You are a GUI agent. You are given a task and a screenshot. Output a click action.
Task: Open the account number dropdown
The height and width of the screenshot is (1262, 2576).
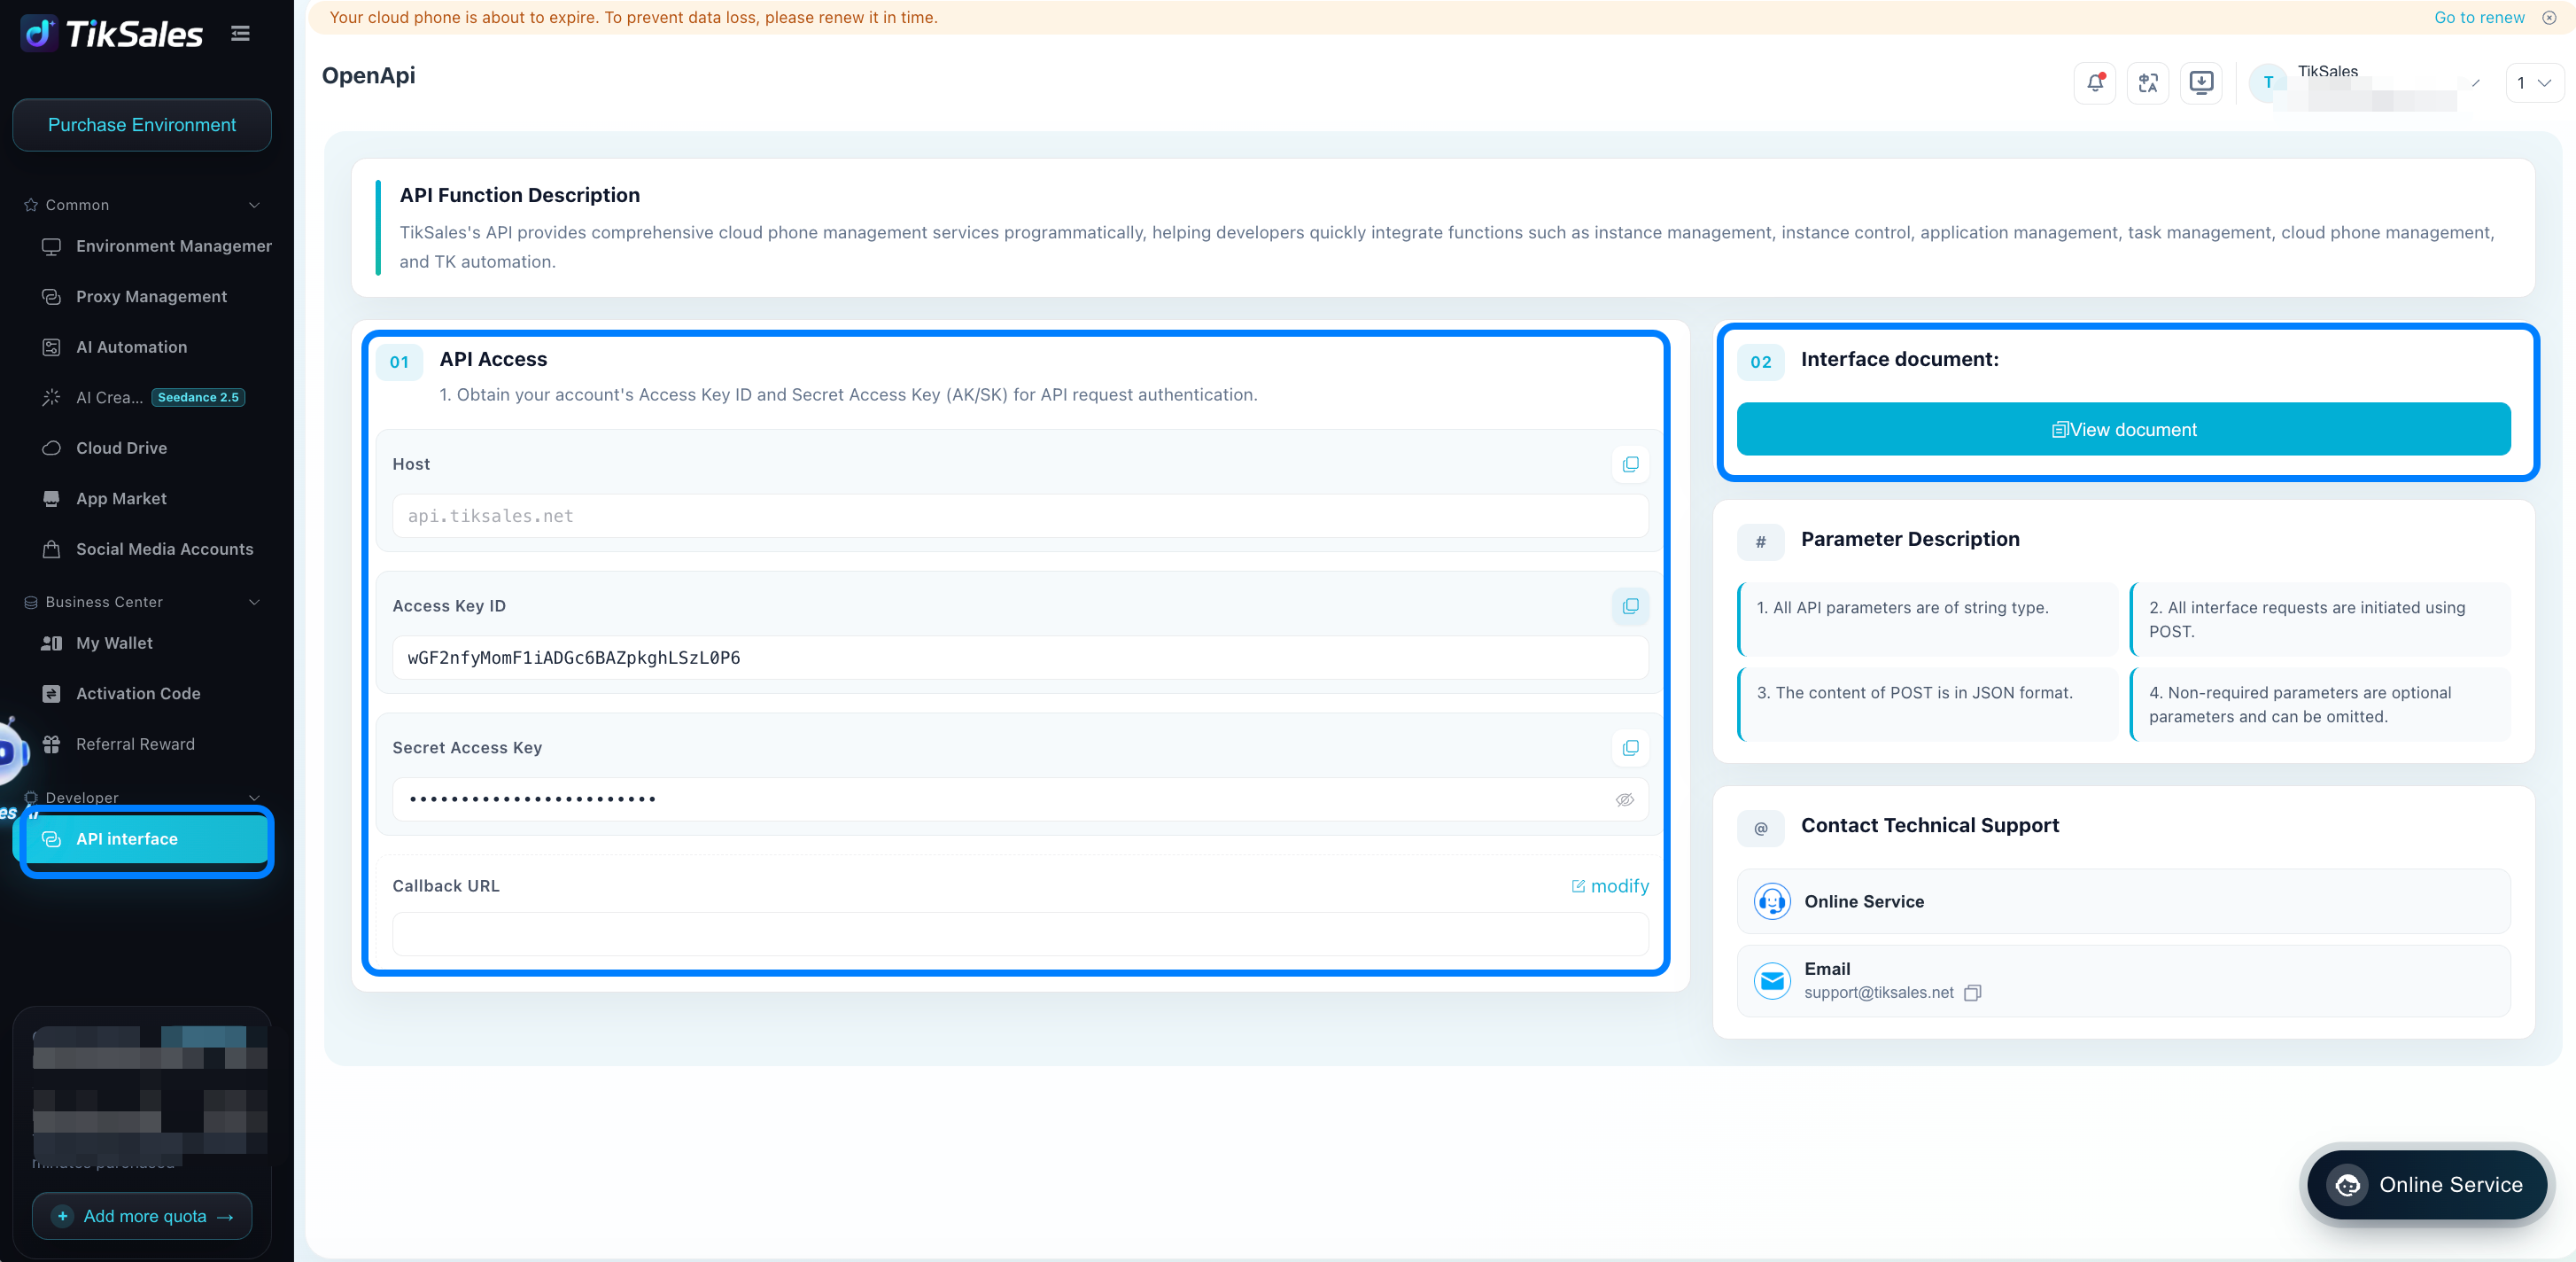click(2535, 83)
